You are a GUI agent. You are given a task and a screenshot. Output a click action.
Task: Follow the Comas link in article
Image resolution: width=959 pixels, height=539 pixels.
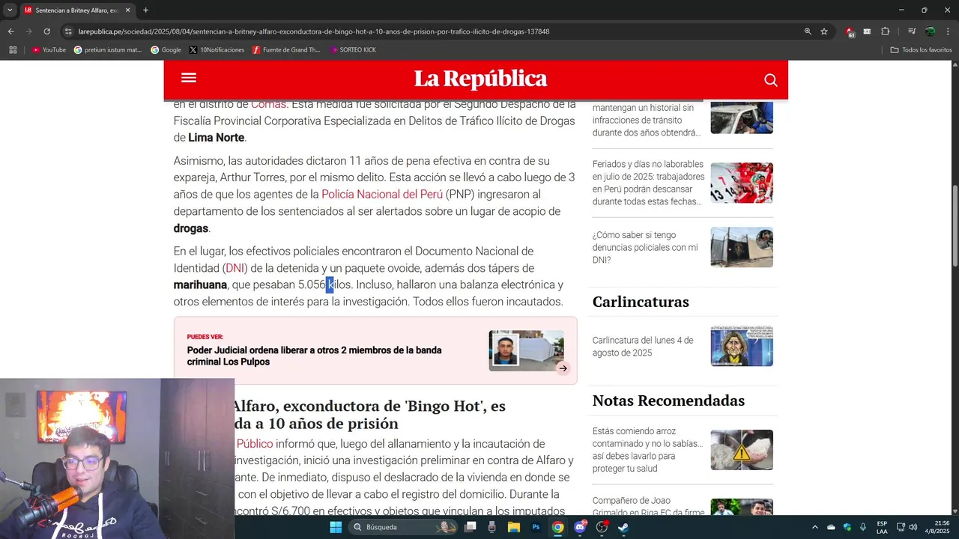pos(268,104)
